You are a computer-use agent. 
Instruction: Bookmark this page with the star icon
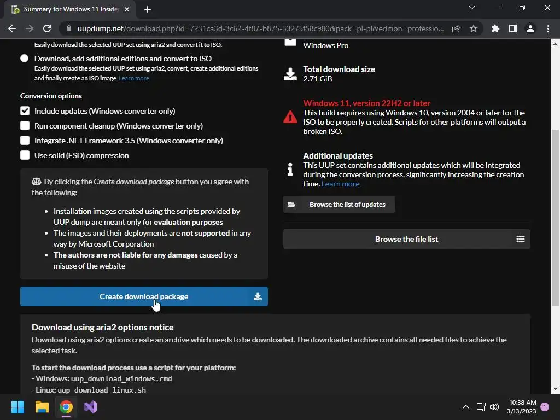click(x=473, y=28)
